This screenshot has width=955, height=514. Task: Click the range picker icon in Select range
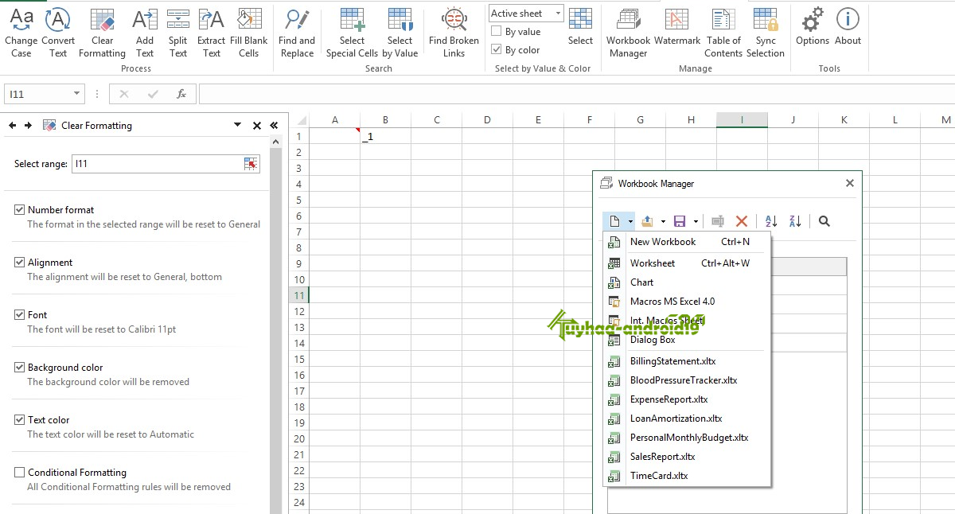[x=251, y=164]
